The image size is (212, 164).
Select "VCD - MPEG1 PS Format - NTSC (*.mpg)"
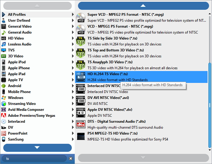[120, 26]
